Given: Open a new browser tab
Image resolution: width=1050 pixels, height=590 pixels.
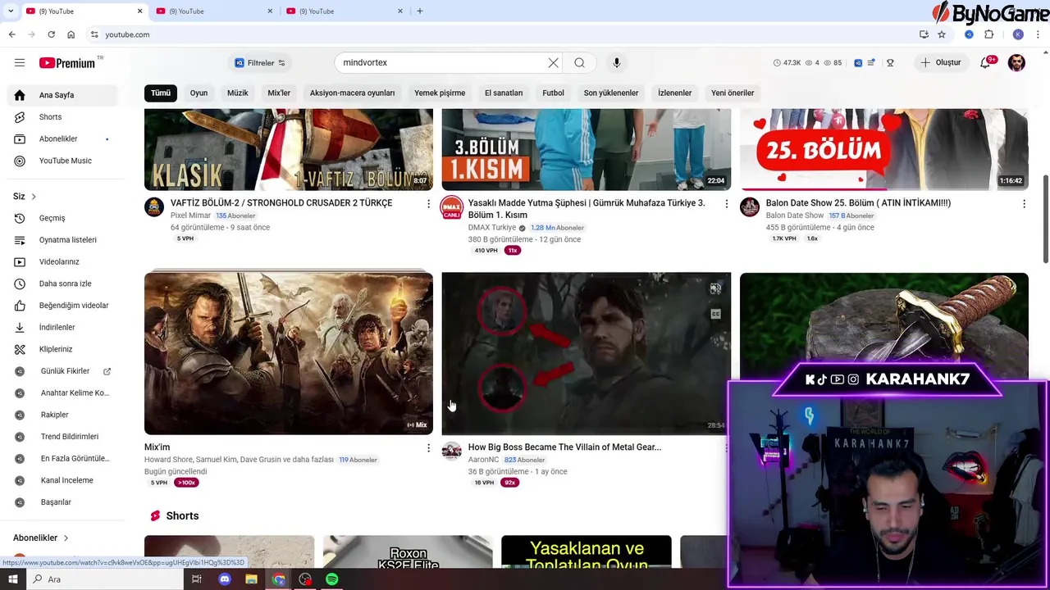Looking at the screenshot, I should (420, 11).
